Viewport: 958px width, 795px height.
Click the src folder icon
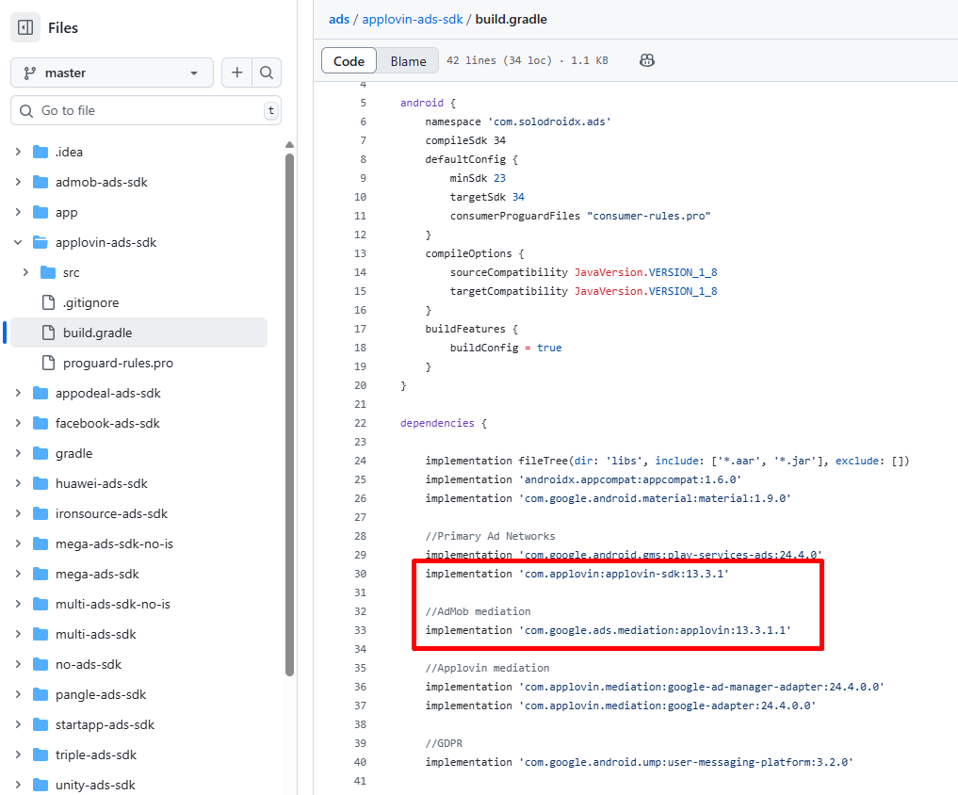(x=48, y=272)
